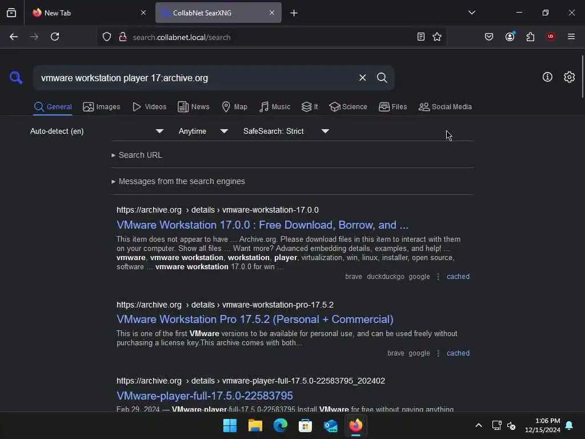Image resolution: width=585 pixels, height=439 pixels.
Task: Close the CollabNet SearXNG tab
Action: (272, 13)
